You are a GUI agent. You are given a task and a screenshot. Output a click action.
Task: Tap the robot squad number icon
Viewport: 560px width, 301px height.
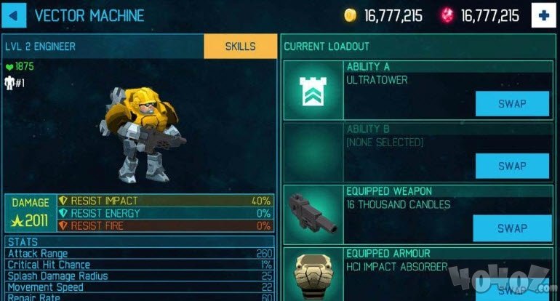coord(9,83)
